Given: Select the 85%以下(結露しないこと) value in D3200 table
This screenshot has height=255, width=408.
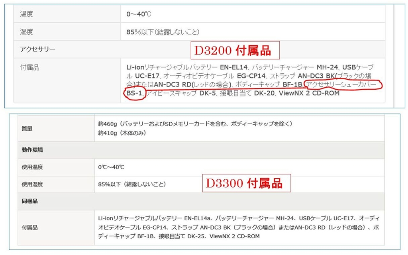Looking at the screenshot, I should (x=163, y=32).
